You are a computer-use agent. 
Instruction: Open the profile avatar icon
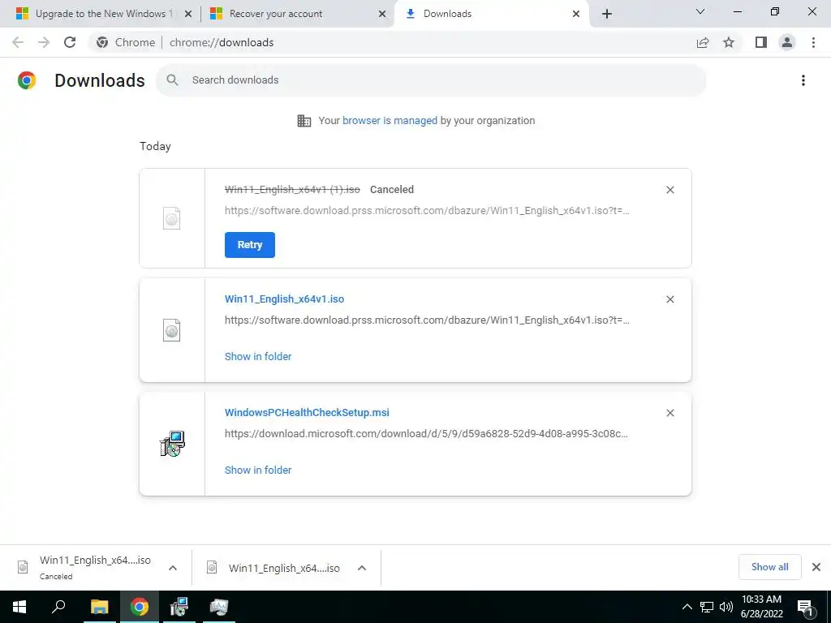coord(787,42)
